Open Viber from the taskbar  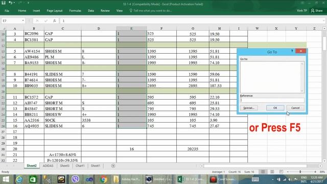pyautogui.click(x=75, y=179)
